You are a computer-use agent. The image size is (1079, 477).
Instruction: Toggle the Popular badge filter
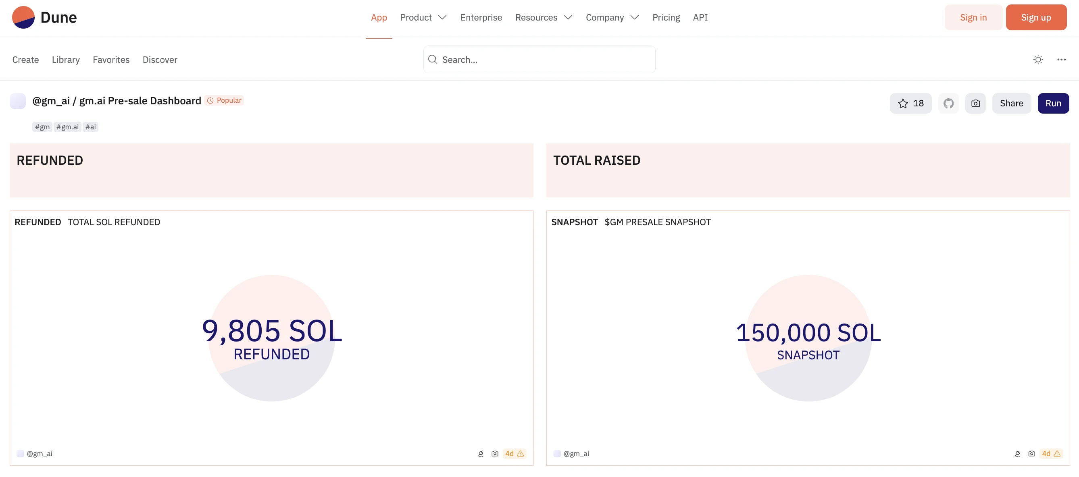224,101
